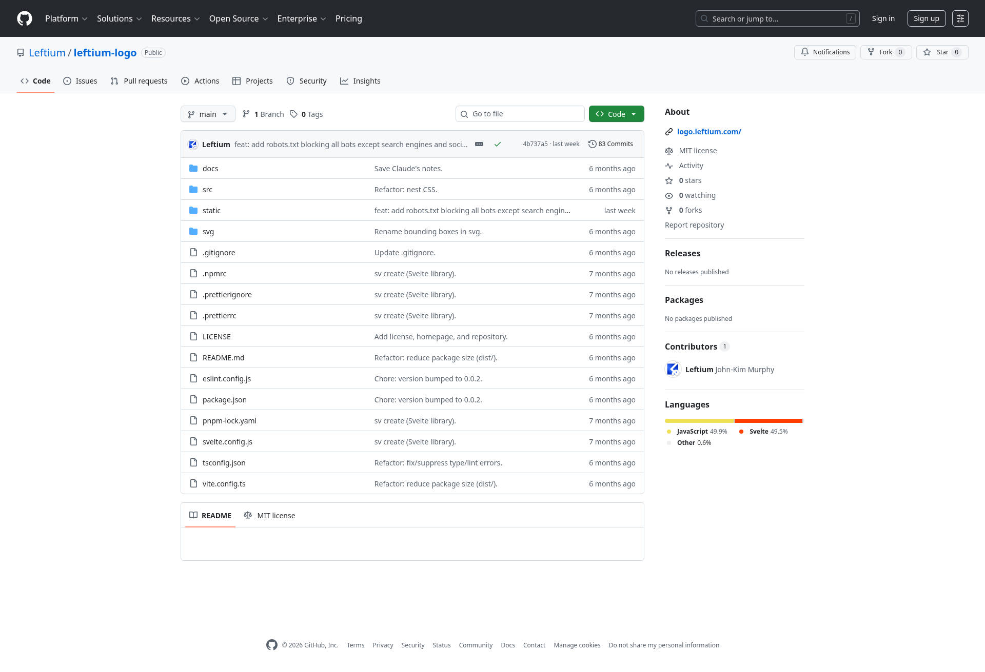Image resolution: width=985 pixels, height=672 pixels.
Task: Click the Leftium avatar in commit bar
Action: point(193,145)
